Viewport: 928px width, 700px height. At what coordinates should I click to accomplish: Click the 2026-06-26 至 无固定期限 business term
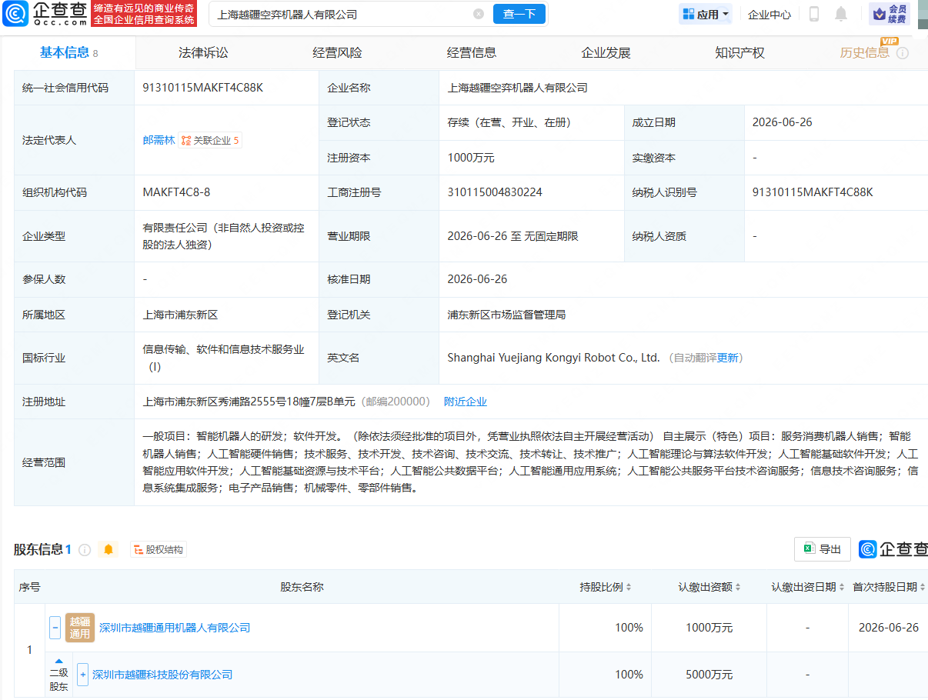[512, 236]
